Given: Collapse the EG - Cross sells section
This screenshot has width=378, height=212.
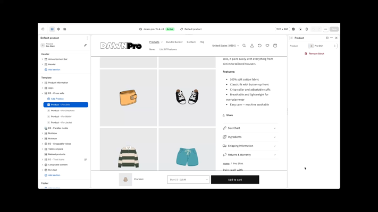Looking at the screenshot, I should coord(43,93).
